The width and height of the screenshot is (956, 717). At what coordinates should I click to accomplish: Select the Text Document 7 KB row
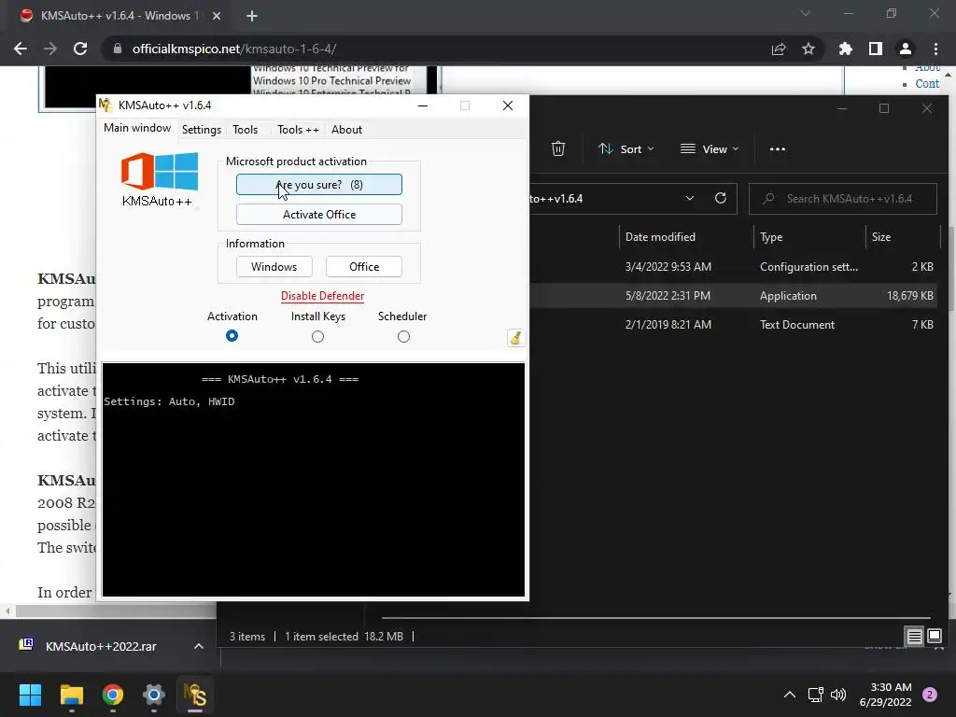click(734, 325)
